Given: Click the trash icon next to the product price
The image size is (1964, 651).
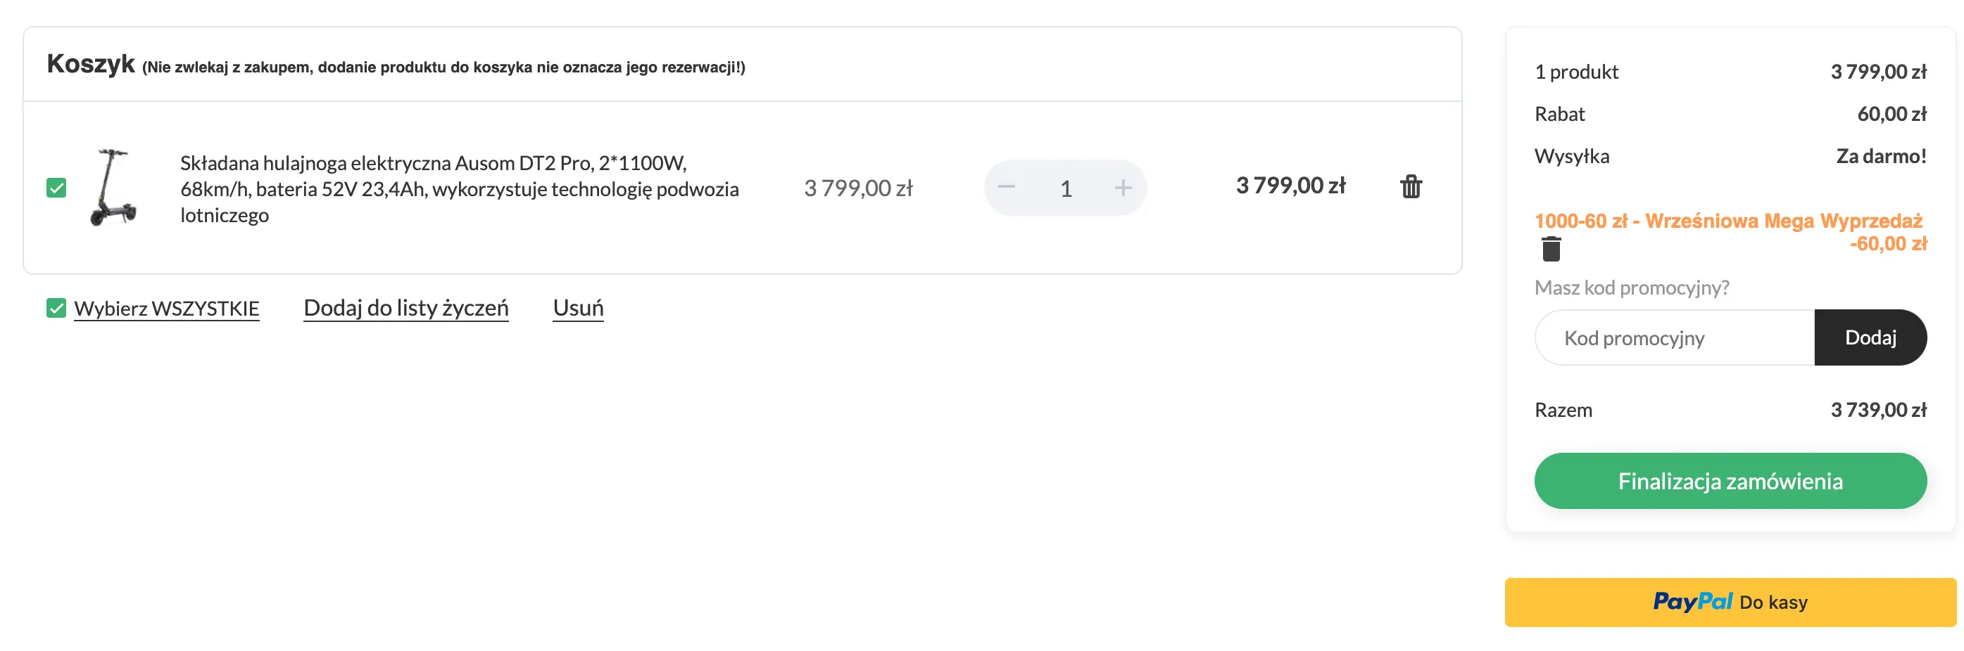Looking at the screenshot, I should click(1411, 186).
